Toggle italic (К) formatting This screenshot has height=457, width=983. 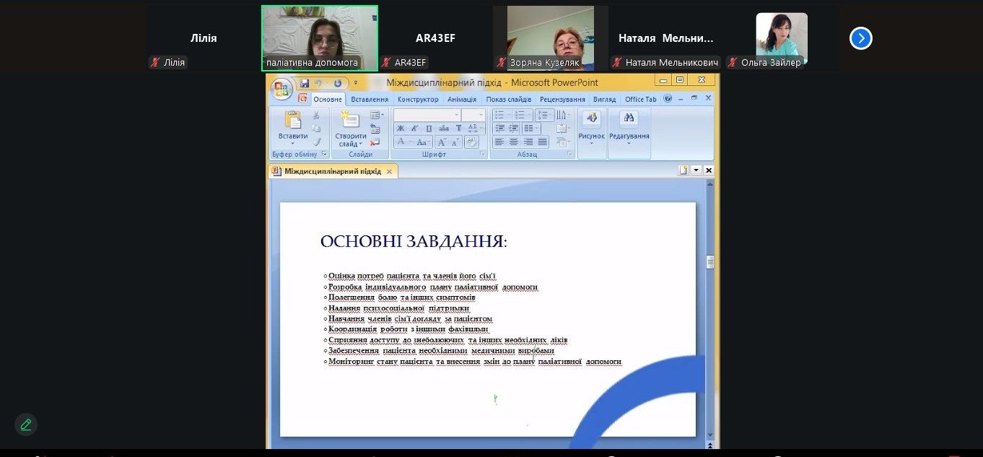point(414,129)
